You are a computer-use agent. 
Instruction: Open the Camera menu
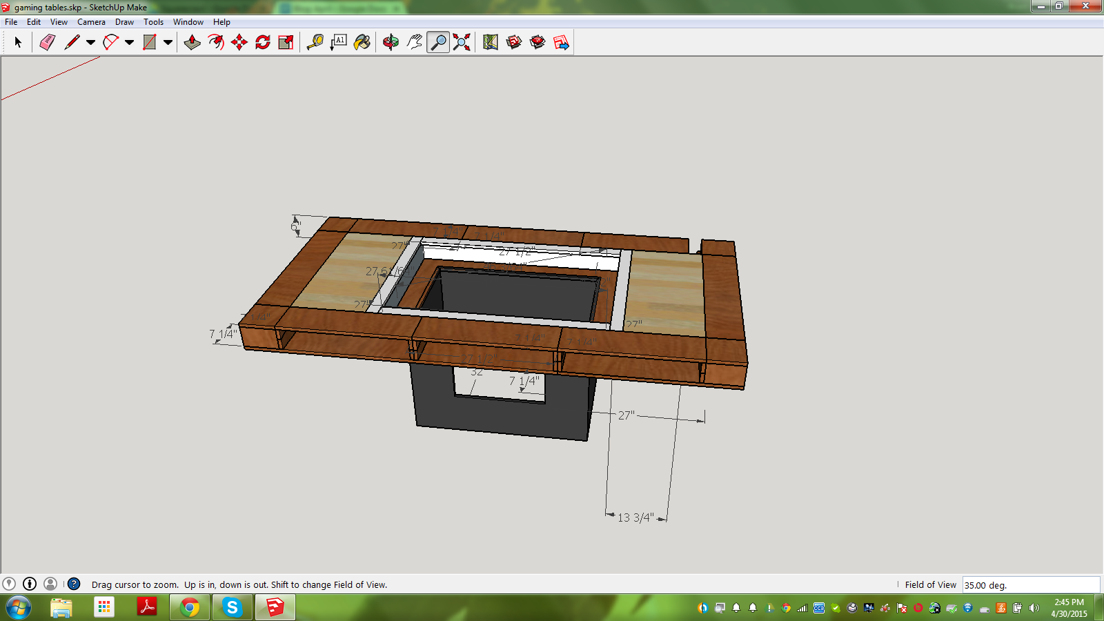click(x=91, y=22)
